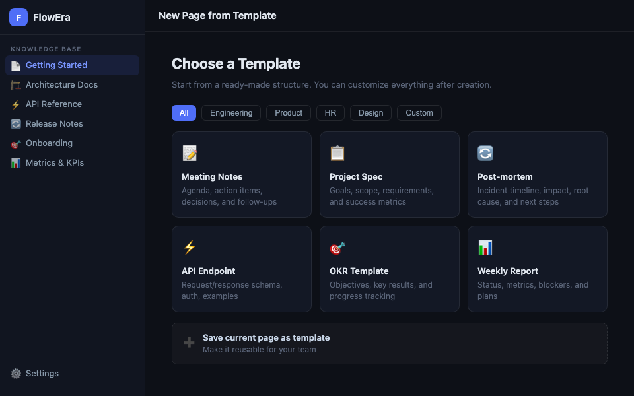The width and height of the screenshot is (634, 396).
Task: Open API Reference in sidebar
Action: point(53,104)
